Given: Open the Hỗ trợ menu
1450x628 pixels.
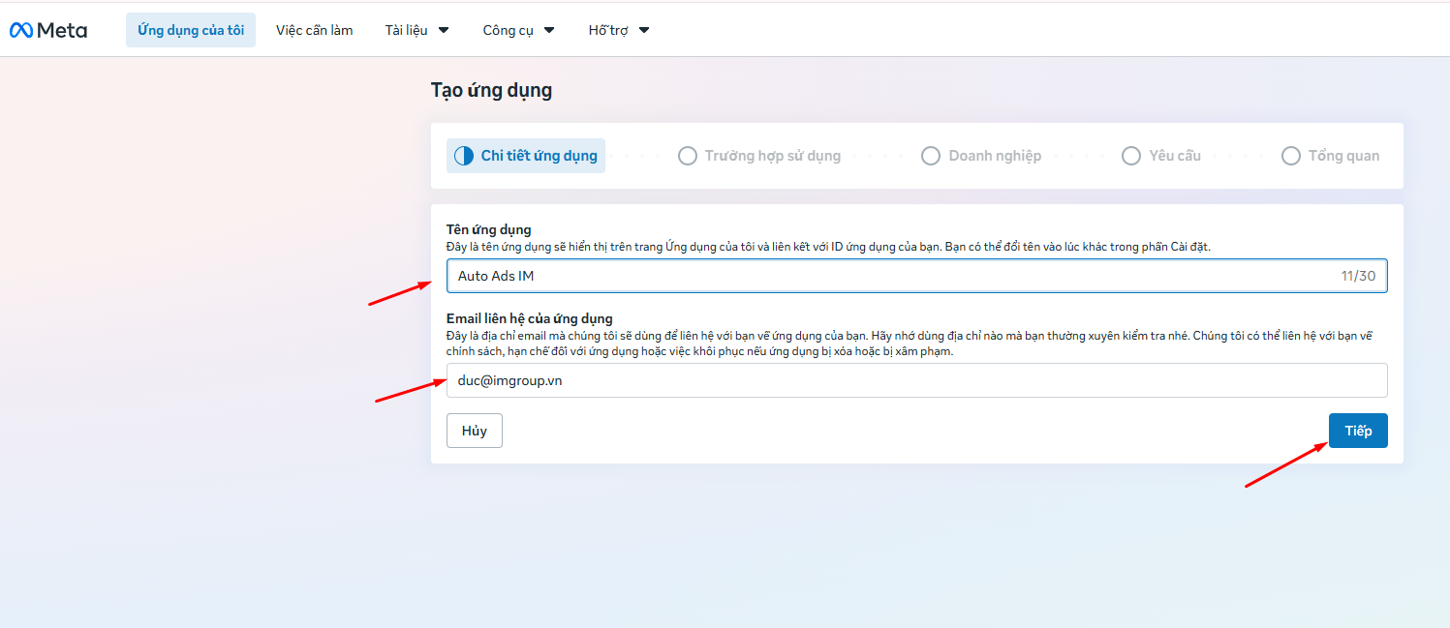Looking at the screenshot, I should coord(619,30).
